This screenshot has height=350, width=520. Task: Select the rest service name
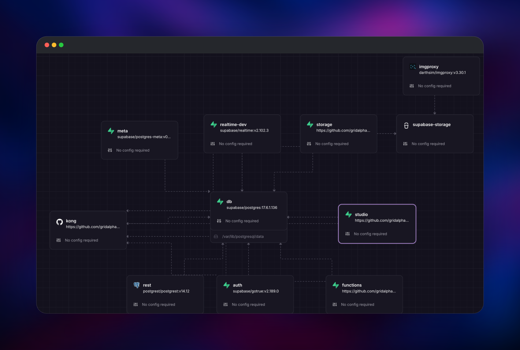pyautogui.click(x=147, y=285)
